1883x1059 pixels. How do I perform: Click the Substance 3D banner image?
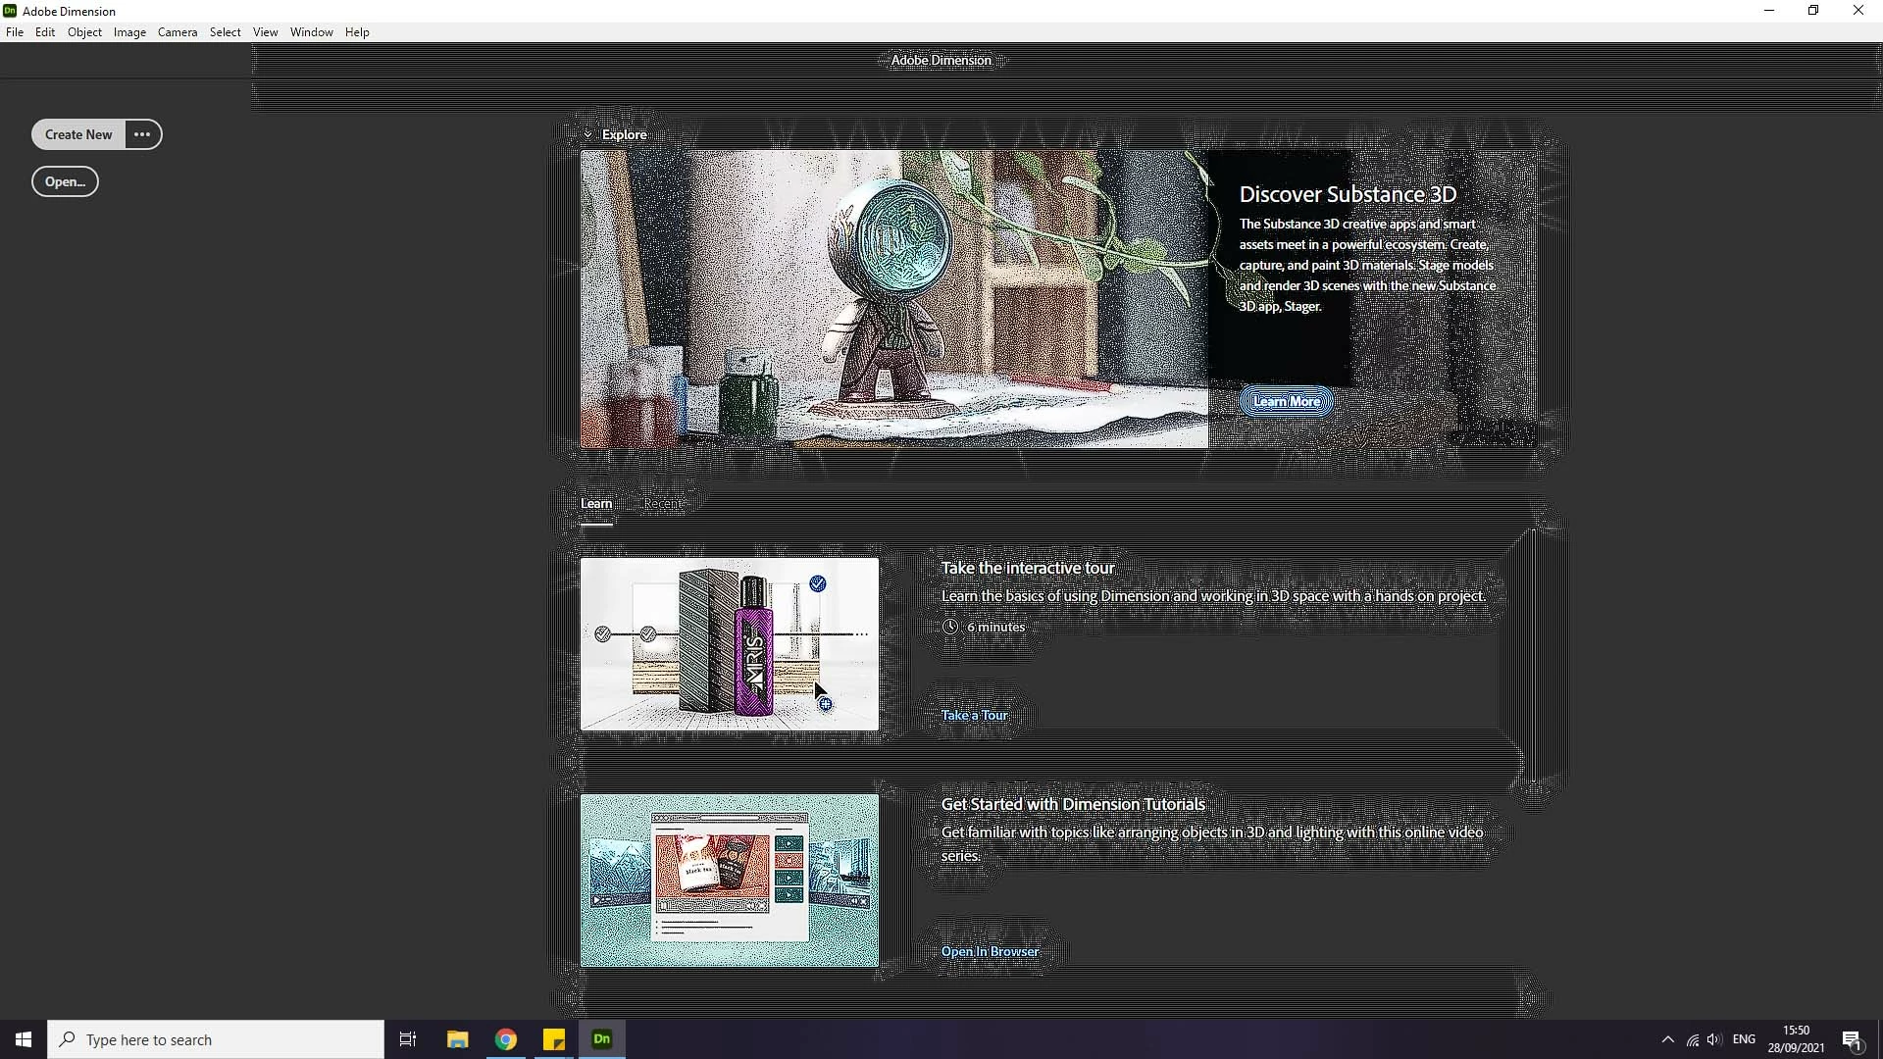click(x=893, y=299)
